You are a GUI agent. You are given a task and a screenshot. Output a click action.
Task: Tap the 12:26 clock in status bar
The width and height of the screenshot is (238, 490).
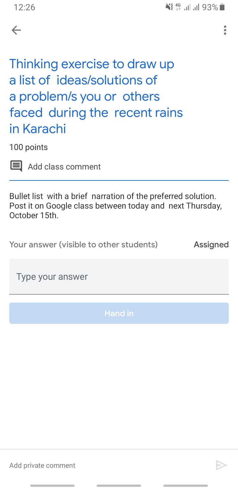pos(24,7)
